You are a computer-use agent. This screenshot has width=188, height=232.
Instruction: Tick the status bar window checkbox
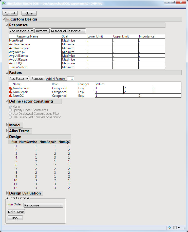pyautogui.click(x=175, y=227)
